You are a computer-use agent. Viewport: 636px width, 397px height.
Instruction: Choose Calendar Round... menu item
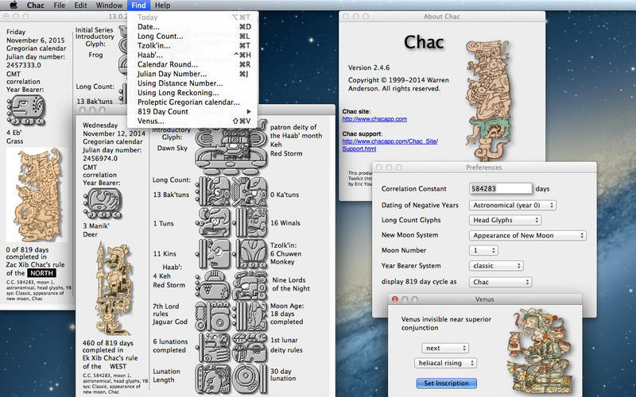tap(193, 64)
